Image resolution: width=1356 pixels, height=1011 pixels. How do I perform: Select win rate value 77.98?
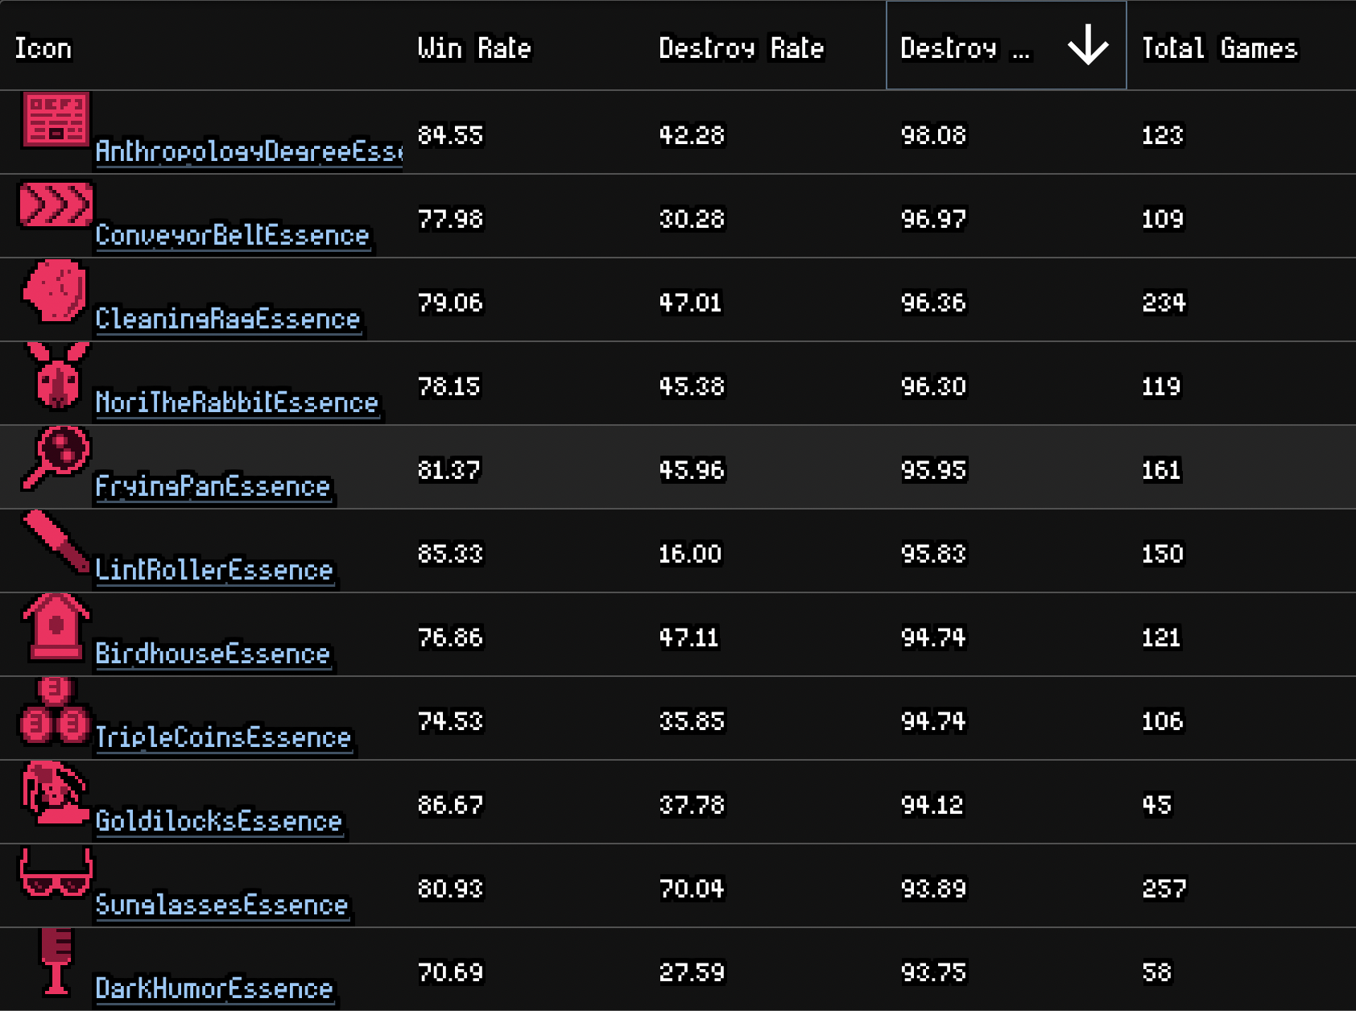coord(450,218)
